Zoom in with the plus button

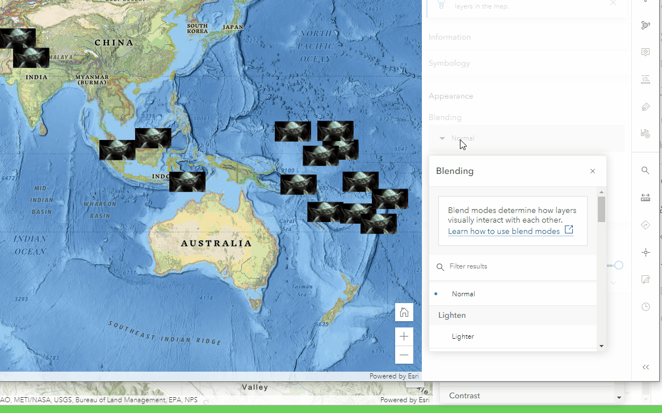coord(404,337)
